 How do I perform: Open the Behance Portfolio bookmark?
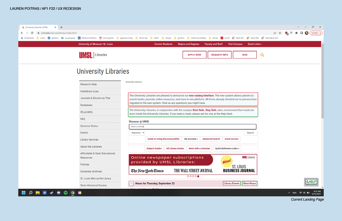point(87,38)
